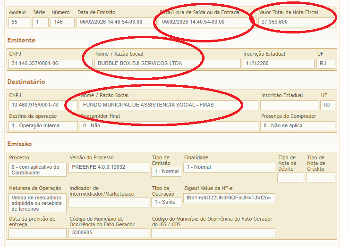Select Versão do Processo FREENFE 4.0.0.19032
The width and height of the screenshot is (349, 247).
(109, 167)
